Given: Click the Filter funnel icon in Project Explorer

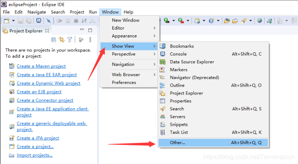Looking at the screenshot, I should (x=70, y=40).
